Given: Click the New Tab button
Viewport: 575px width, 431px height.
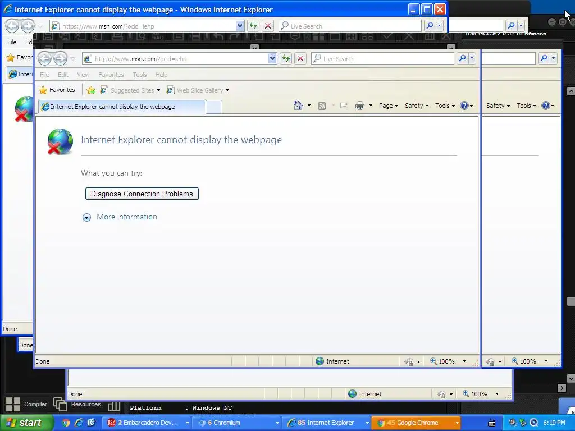Looking at the screenshot, I should click(214, 107).
